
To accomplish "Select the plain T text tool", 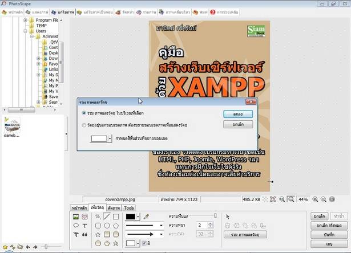I will [84, 226].
